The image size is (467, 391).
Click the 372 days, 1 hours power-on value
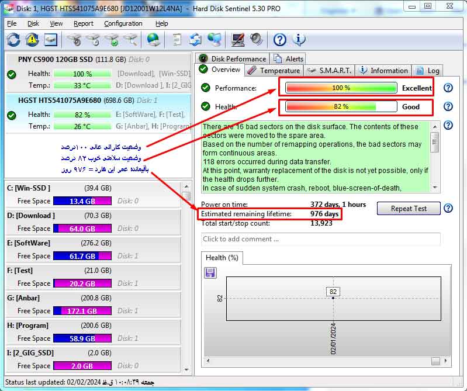(338, 205)
